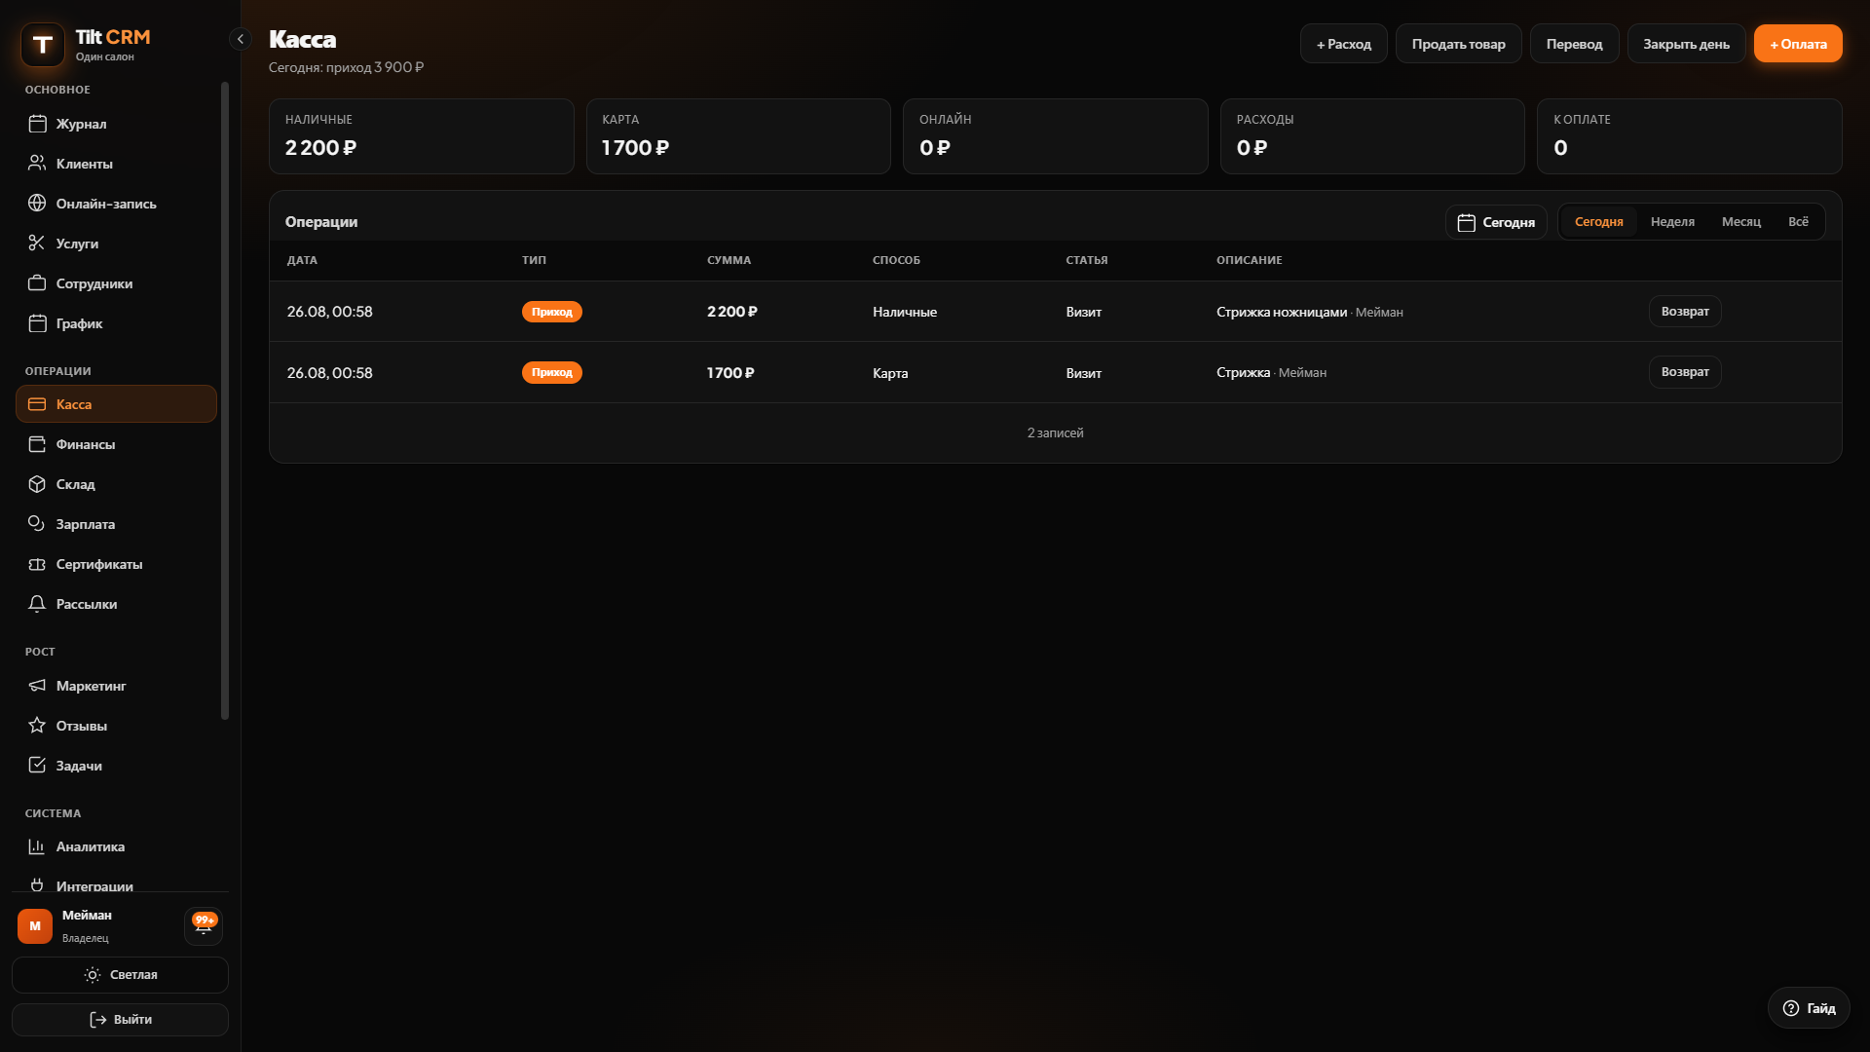Click the Финансы wallet icon
Image resolution: width=1870 pixels, height=1052 pixels.
[x=37, y=444]
